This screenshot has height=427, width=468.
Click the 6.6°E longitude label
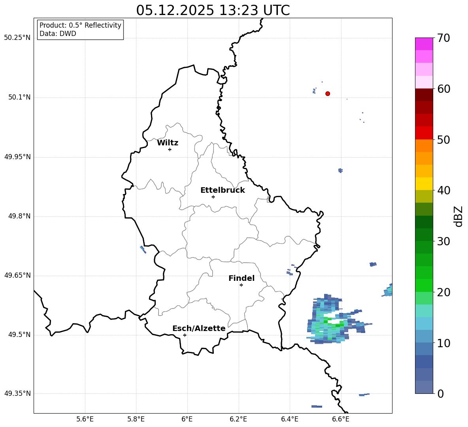click(x=341, y=419)
